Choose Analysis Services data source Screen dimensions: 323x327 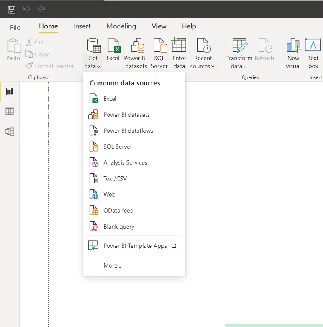coord(134,162)
